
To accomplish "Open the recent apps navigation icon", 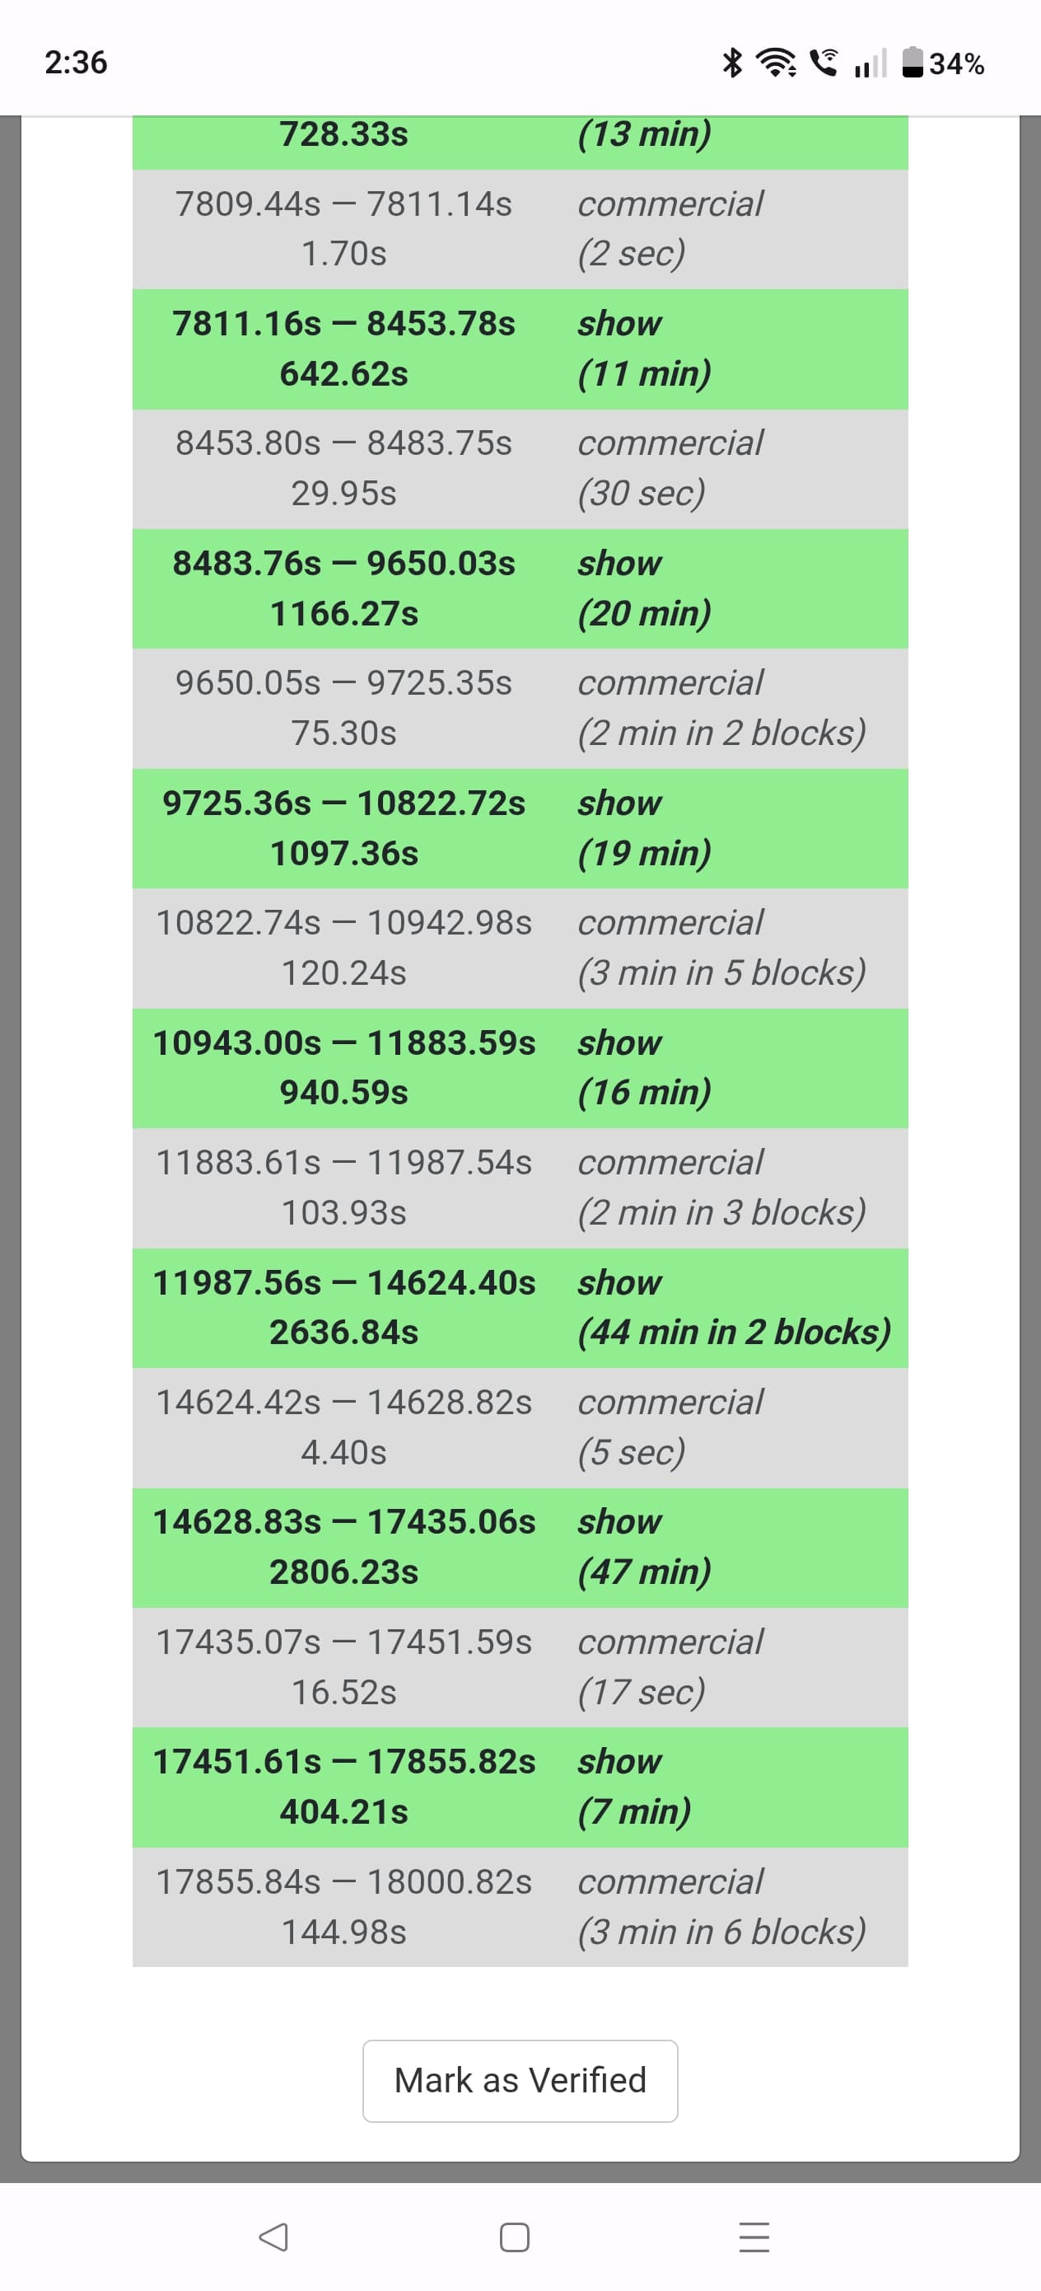I will pos(754,2237).
